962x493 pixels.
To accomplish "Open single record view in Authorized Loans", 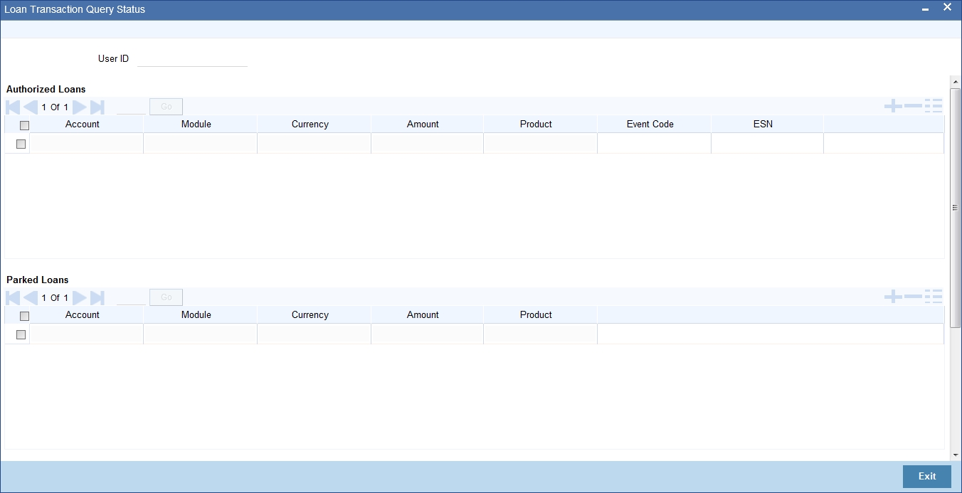I will (934, 107).
